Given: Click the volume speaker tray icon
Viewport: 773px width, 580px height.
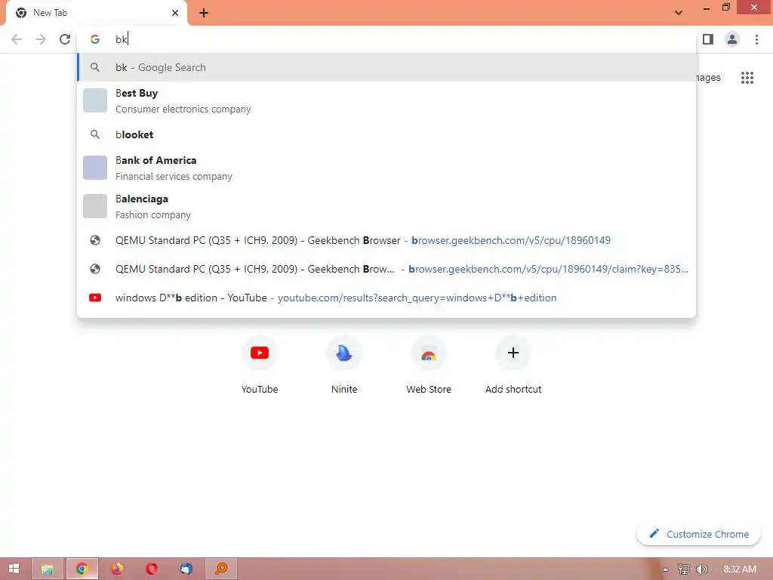Looking at the screenshot, I should coord(702,569).
